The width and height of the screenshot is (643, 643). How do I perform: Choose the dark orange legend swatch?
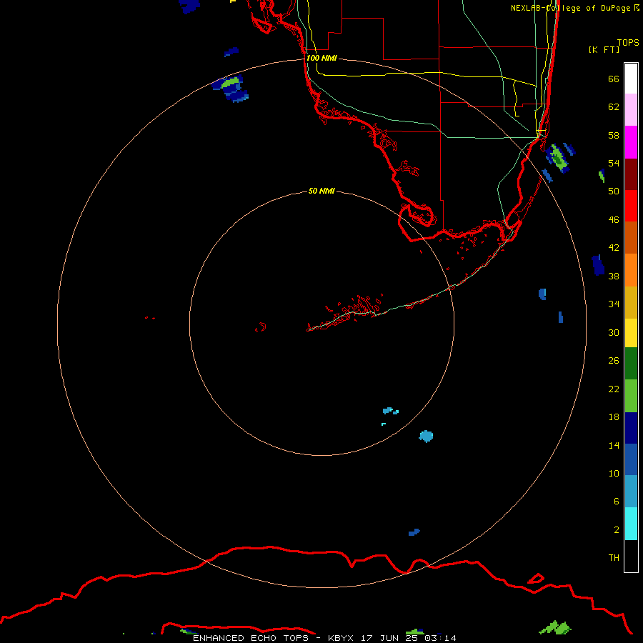pos(631,237)
